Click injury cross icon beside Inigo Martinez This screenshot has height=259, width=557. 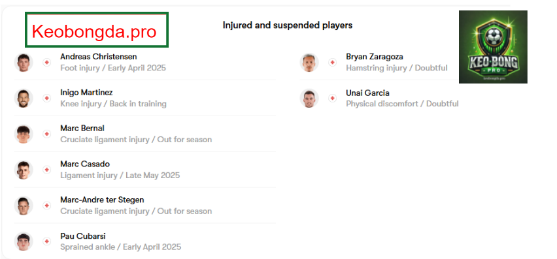(46, 98)
